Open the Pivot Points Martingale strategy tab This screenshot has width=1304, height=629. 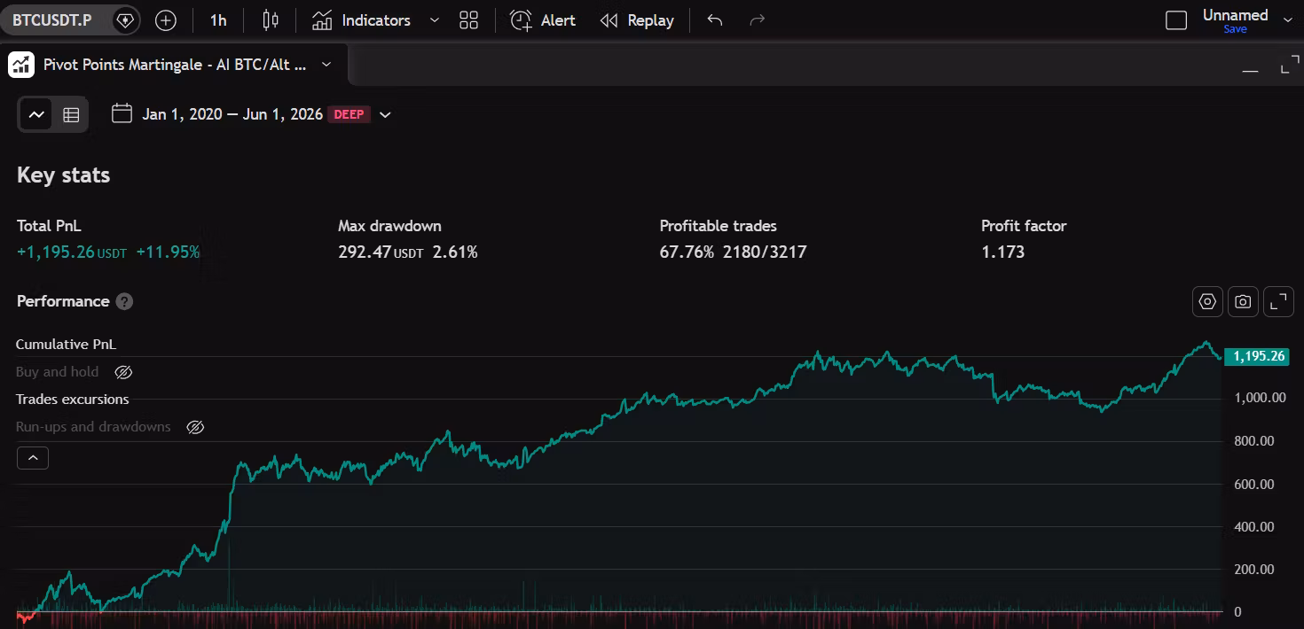click(176, 65)
